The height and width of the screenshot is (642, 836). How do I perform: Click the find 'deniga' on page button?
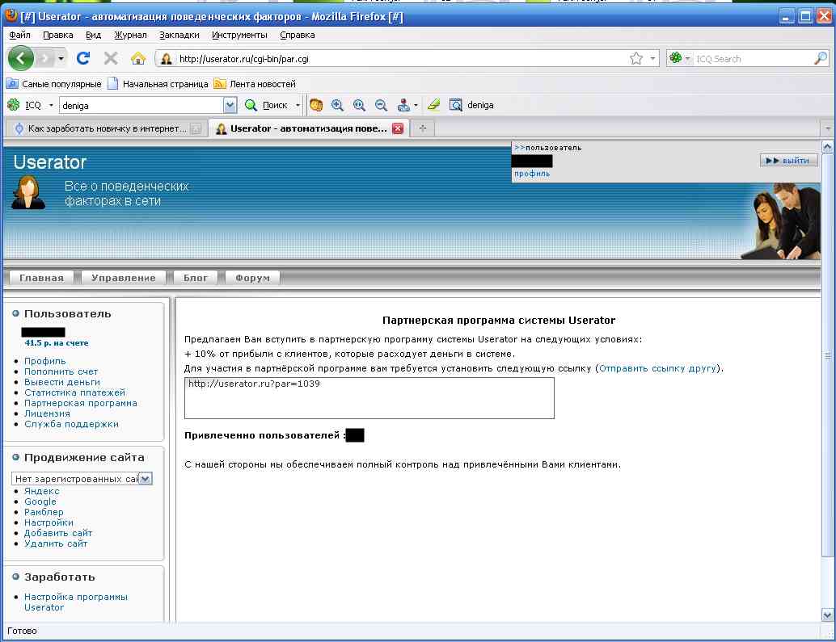pos(471,105)
